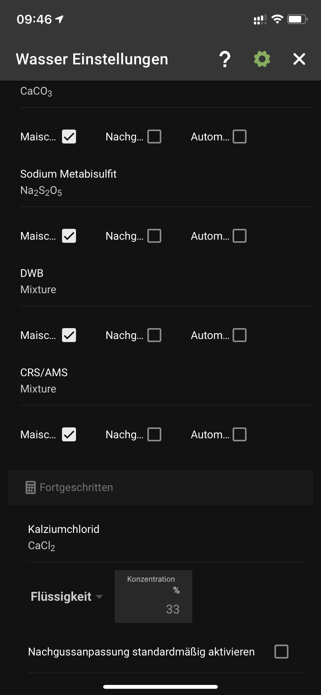Open the Flüssigkeit dropdown
321x695 pixels.
point(67,596)
